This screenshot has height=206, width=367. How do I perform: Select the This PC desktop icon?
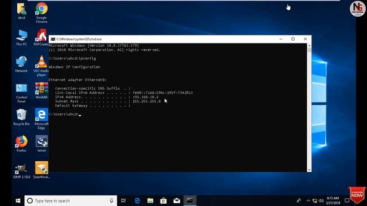[x=22, y=38]
